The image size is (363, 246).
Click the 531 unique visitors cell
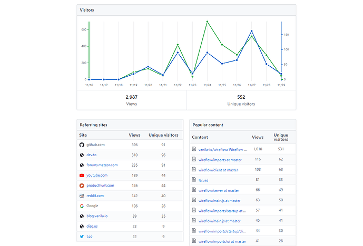pos(281,149)
